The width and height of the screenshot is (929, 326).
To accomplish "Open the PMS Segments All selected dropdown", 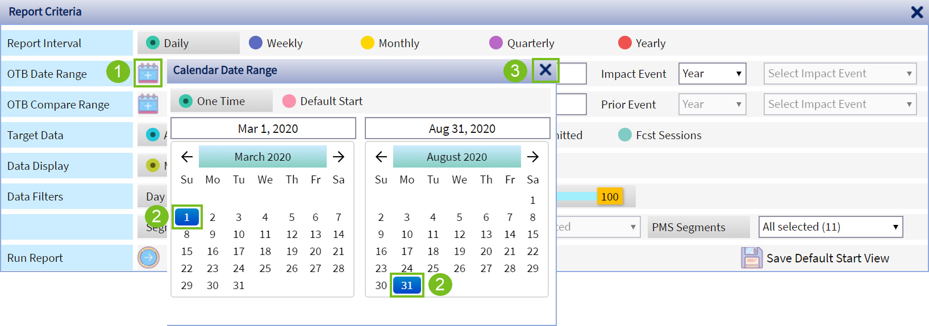I will click(x=831, y=227).
